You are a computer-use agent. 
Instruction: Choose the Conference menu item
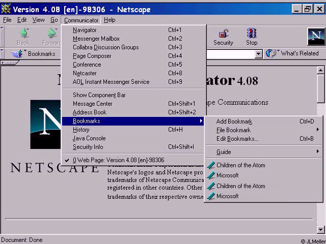[133, 65]
